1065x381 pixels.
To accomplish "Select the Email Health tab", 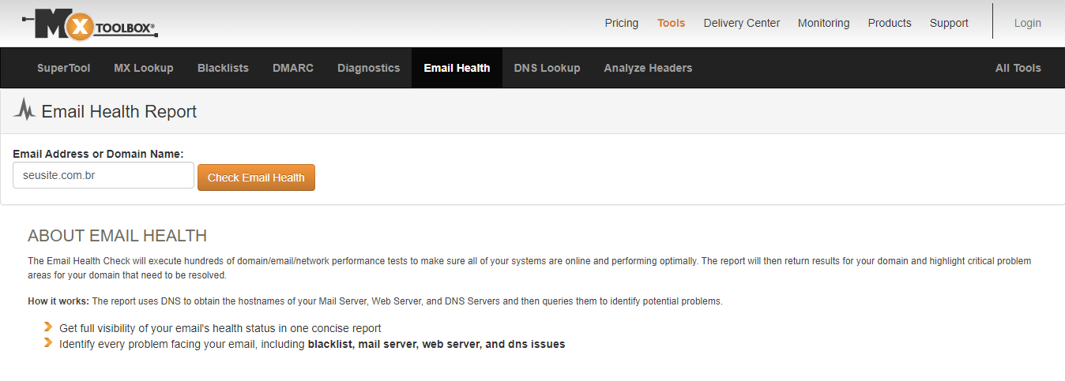I will tap(457, 68).
